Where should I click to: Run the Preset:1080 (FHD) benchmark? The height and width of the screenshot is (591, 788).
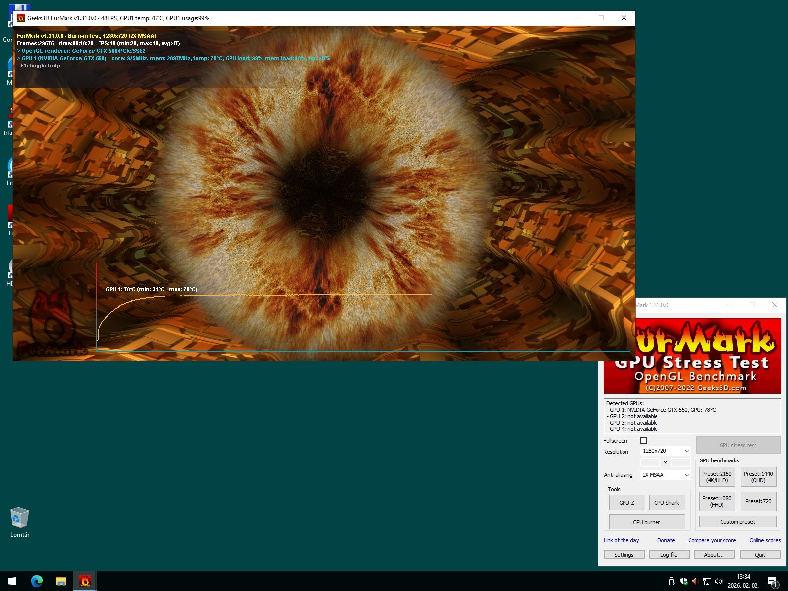click(x=717, y=501)
